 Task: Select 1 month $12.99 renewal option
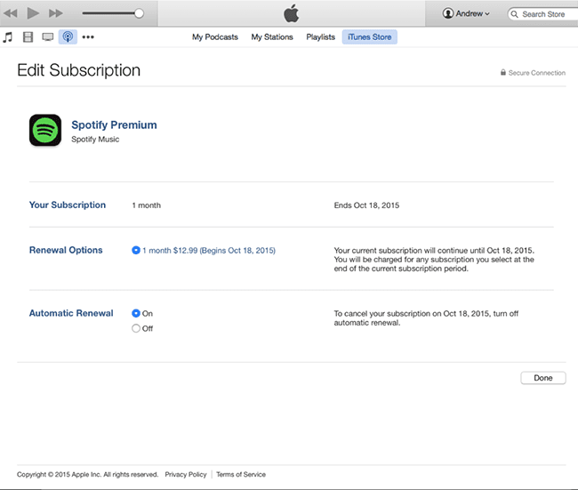136,251
